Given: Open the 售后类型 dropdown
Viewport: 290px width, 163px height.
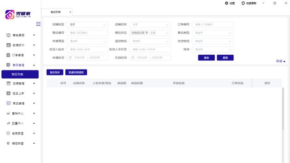Looking at the screenshot, I should 213,33.
